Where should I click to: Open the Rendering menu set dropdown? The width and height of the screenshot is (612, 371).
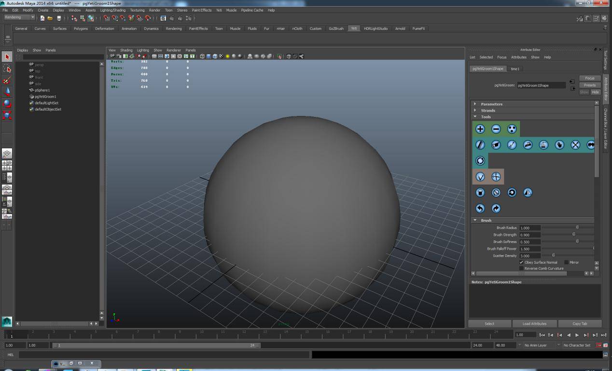tap(19, 17)
